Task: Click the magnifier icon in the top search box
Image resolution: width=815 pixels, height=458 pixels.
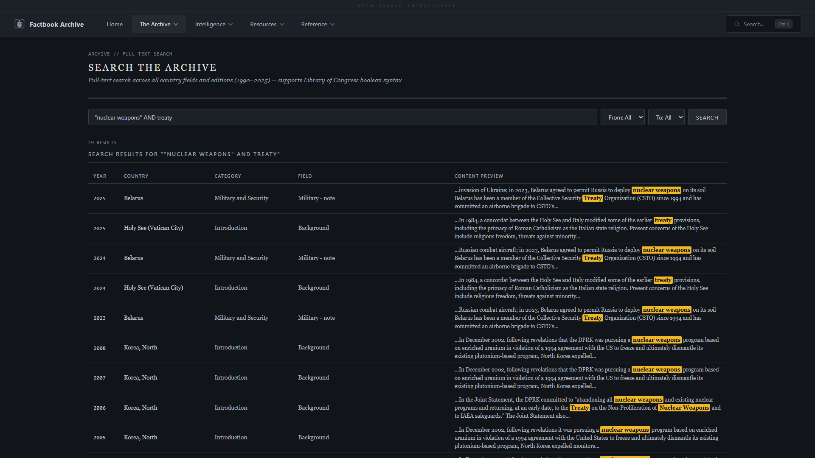Action: point(737,24)
